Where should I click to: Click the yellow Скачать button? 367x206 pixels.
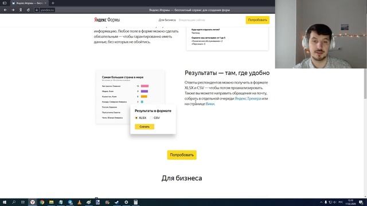tap(145, 126)
